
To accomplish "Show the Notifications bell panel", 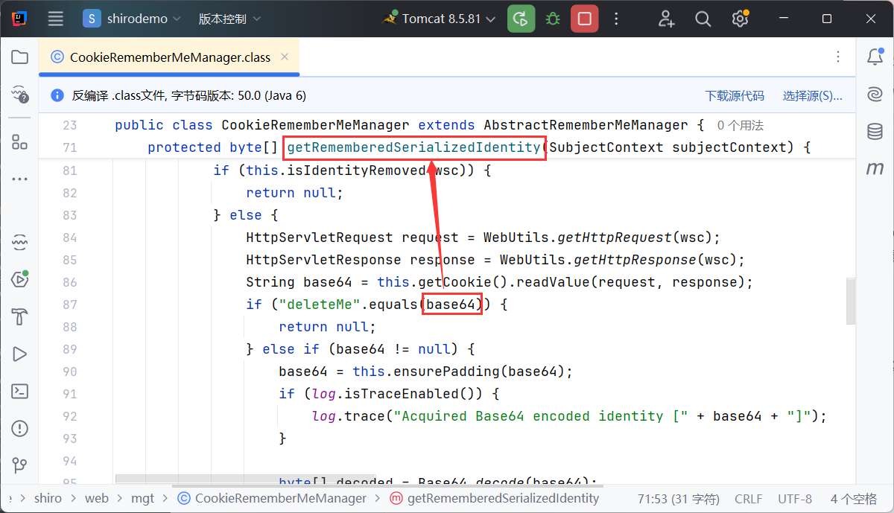I will [875, 57].
